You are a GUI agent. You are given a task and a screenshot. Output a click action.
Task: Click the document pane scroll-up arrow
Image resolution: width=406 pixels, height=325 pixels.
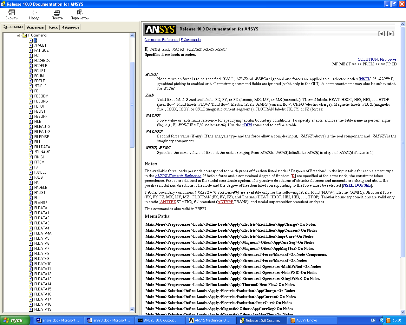(x=403, y=24)
